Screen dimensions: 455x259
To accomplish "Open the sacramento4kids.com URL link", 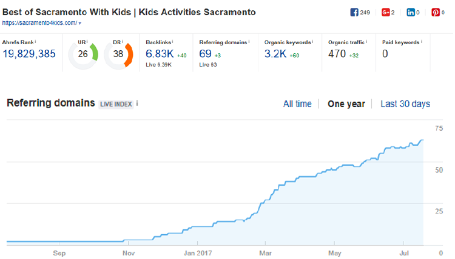I will click(x=40, y=23).
